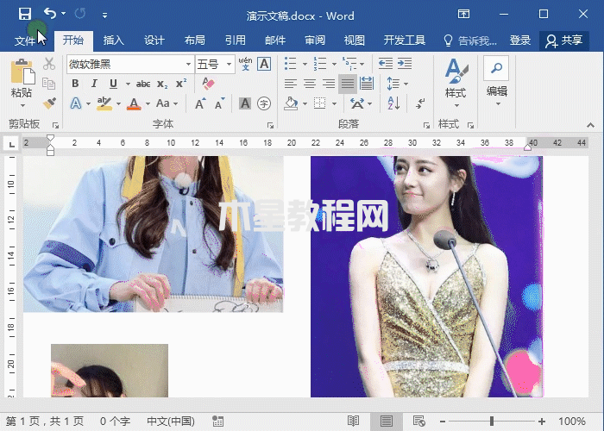Apply multilevel list
Screen dimensions: 604x431
click(349, 64)
